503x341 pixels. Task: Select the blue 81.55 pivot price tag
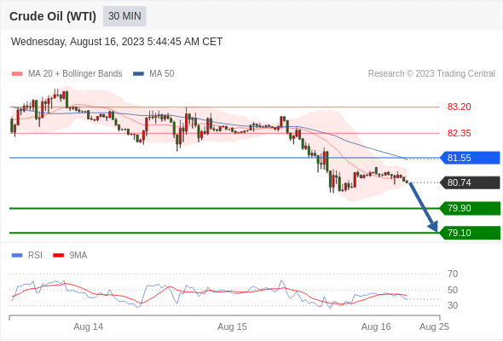coord(470,158)
